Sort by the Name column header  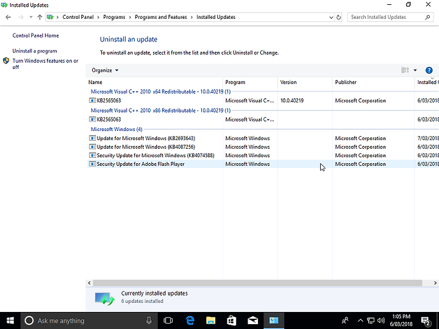154,82
